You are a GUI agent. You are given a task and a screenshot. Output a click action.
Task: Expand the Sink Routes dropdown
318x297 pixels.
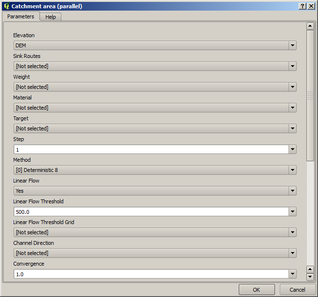point(155,66)
